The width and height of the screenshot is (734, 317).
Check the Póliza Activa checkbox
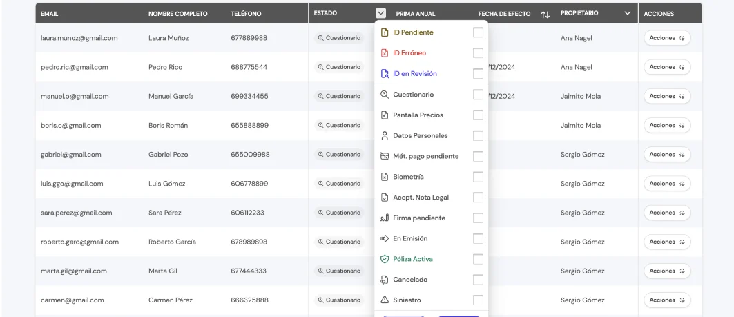[x=478, y=259]
